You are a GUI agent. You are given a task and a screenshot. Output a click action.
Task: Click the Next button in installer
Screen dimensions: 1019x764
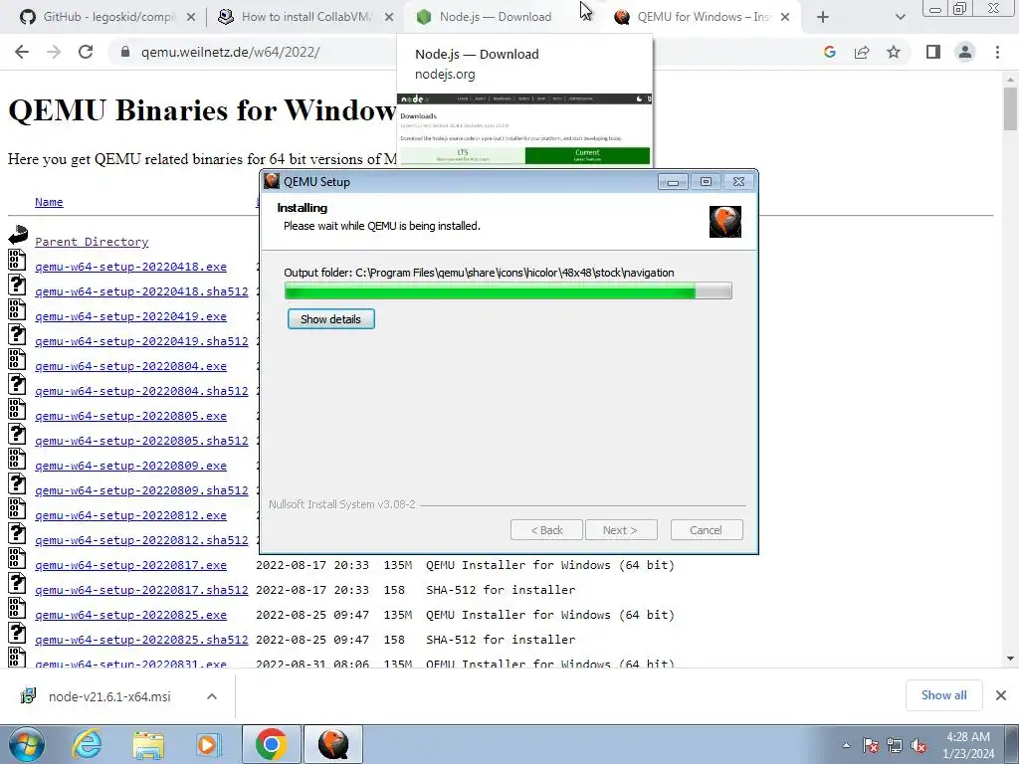click(621, 530)
